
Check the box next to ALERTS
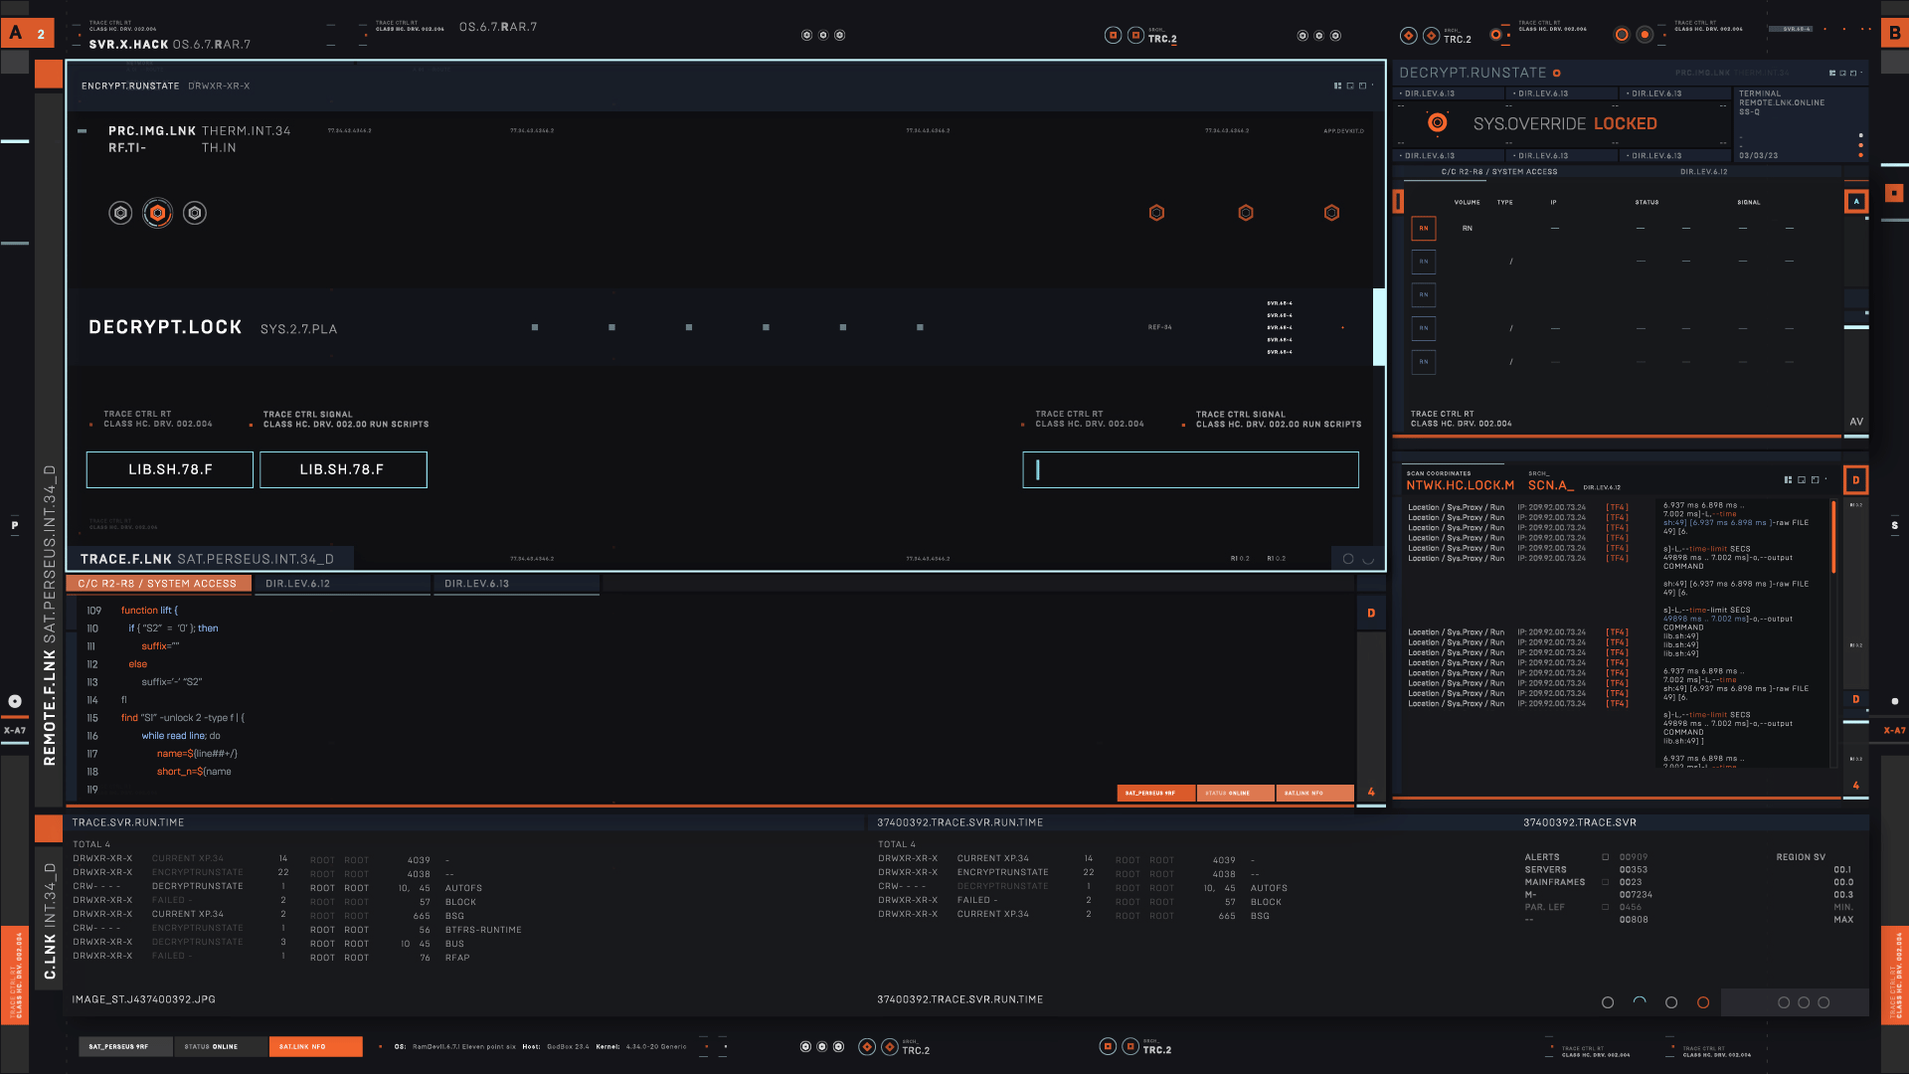click(x=1605, y=857)
